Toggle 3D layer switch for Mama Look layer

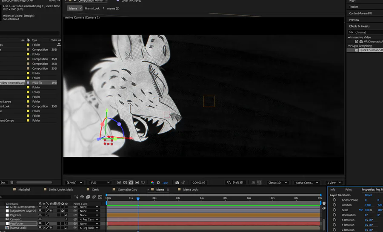pos(66,228)
